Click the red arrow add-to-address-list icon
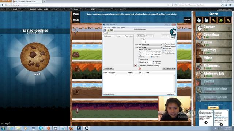The height and width of the screenshot is (131, 234). pyautogui.click(x=135, y=65)
